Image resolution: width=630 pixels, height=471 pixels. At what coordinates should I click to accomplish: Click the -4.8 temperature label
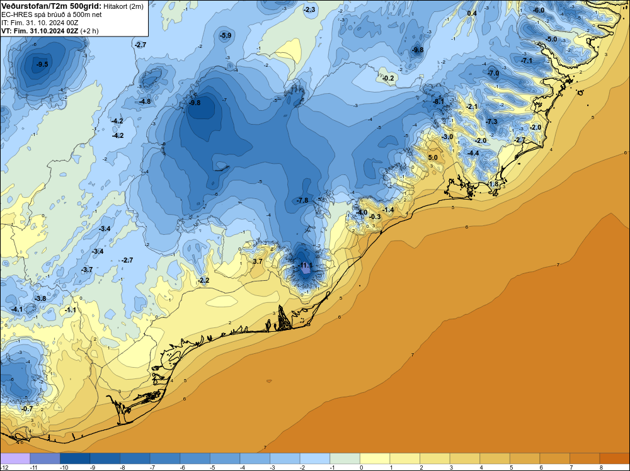[145, 101]
